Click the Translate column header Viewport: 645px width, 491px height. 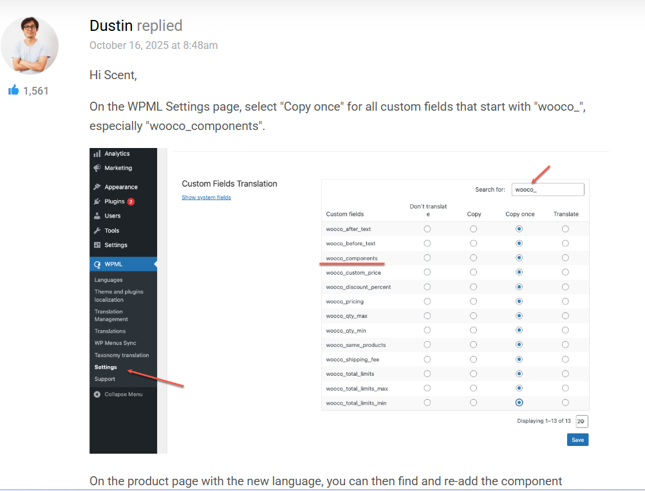566,214
